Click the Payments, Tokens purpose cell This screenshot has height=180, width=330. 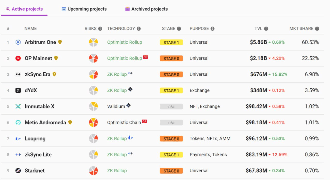point(208,155)
